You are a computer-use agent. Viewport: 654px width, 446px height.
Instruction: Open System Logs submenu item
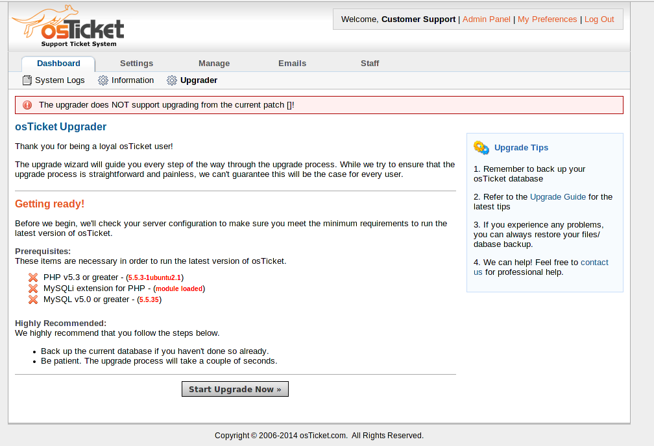60,80
